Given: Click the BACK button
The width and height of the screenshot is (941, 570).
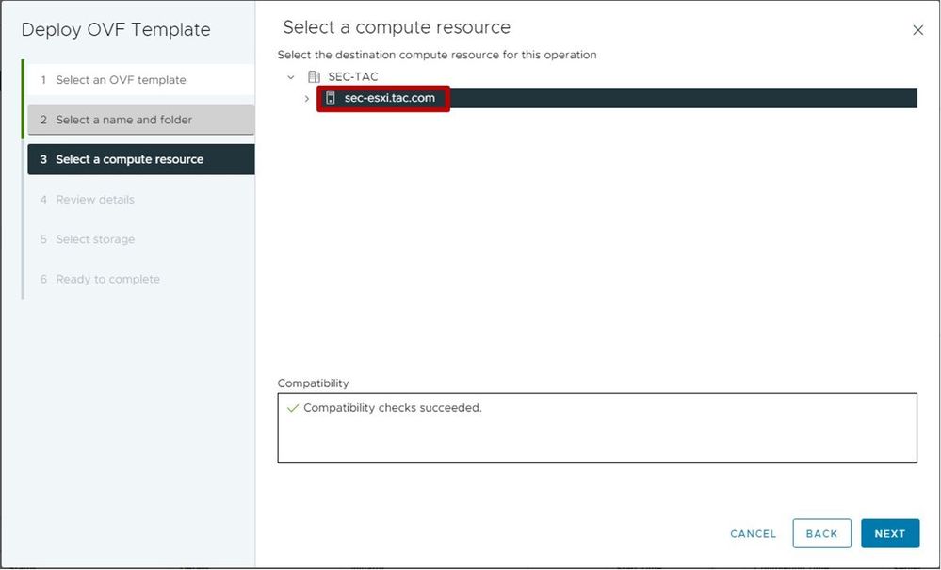Looking at the screenshot, I should coord(821,533).
